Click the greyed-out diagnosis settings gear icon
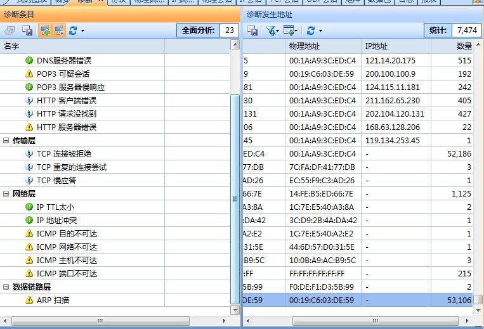Viewport: 484px width, 329px height. [x=10, y=30]
